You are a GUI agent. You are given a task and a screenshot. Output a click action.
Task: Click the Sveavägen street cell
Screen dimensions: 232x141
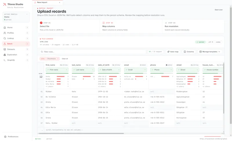tap(182, 102)
